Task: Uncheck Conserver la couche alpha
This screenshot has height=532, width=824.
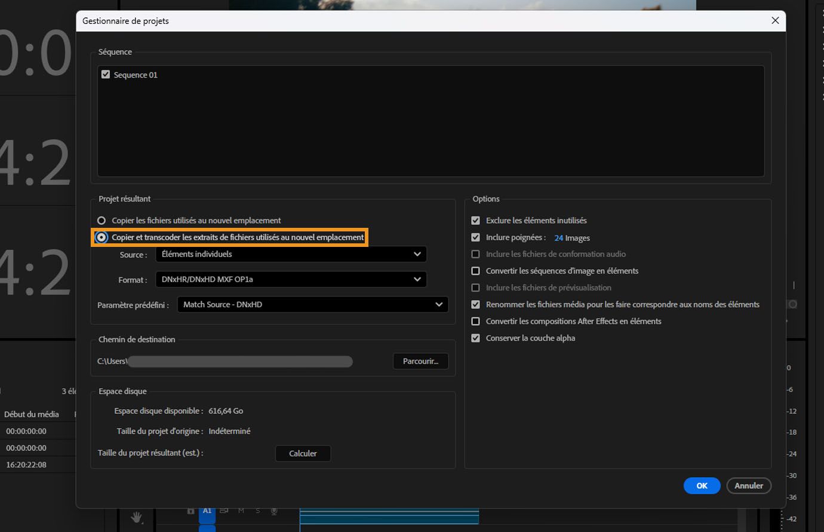Action: pos(476,338)
